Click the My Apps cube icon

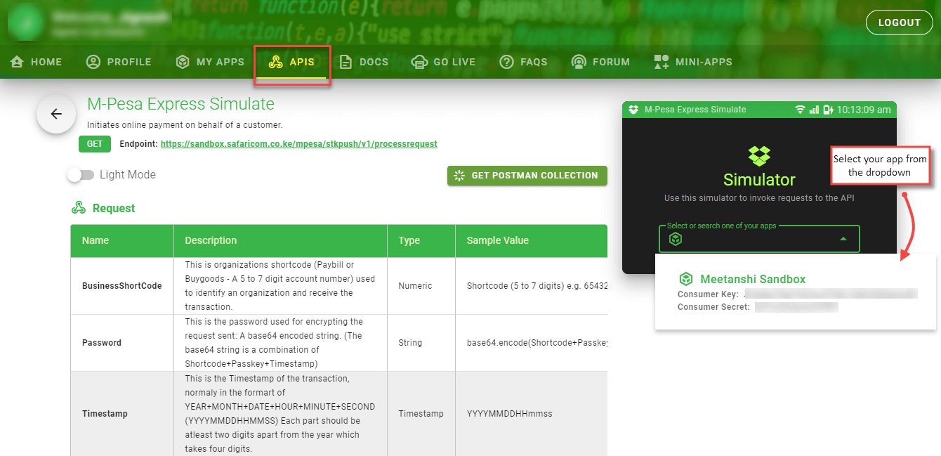coord(183,62)
